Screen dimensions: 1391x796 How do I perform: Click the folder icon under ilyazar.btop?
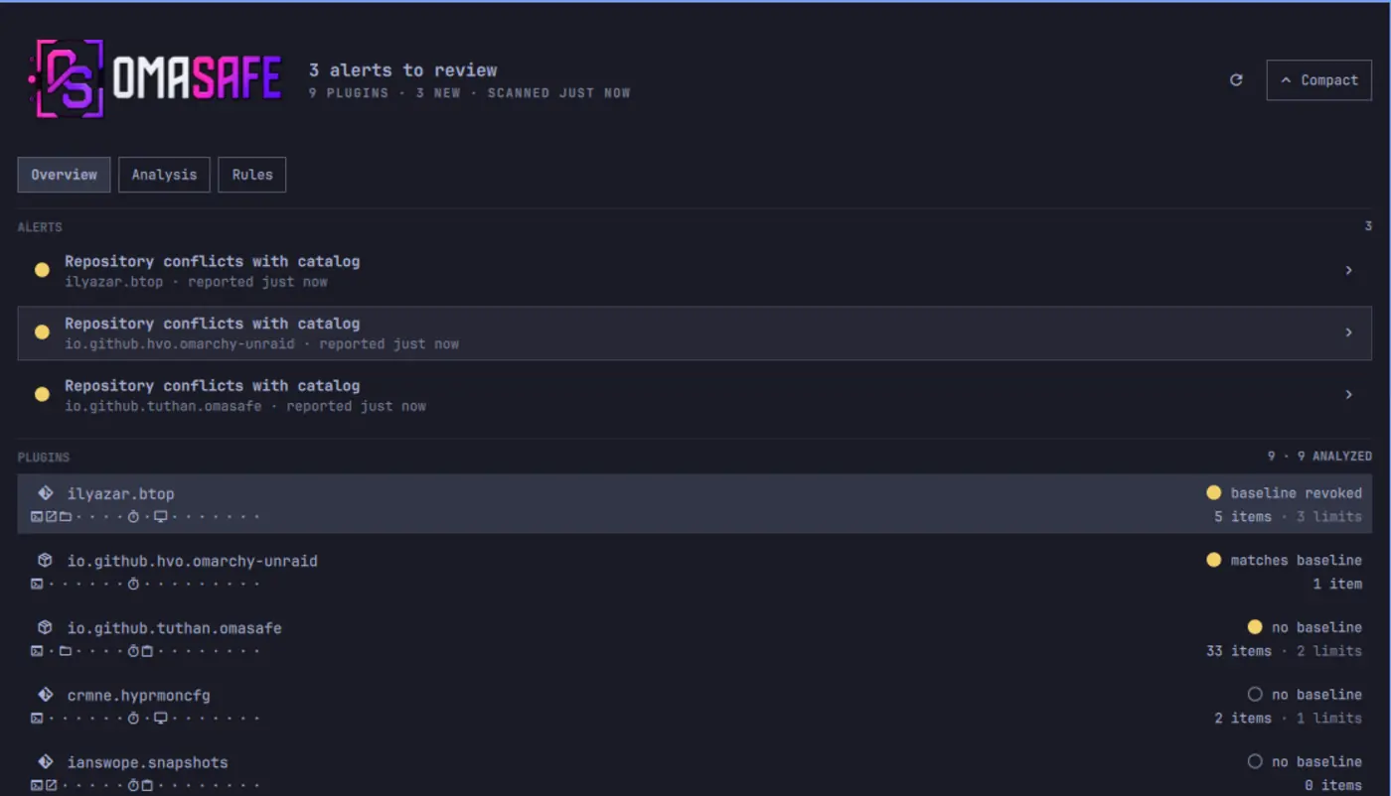(65, 516)
